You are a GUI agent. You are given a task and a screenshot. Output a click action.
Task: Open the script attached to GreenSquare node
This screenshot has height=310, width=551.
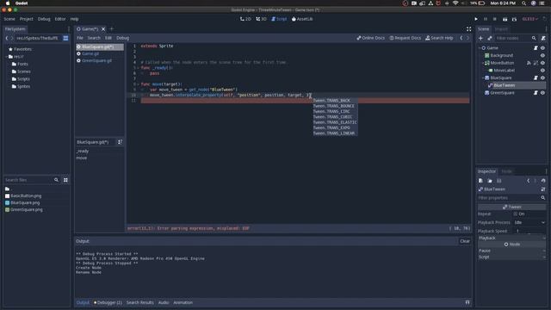tap(536, 93)
